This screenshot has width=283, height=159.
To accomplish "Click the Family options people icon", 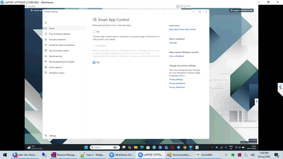I will coord(46,67).
